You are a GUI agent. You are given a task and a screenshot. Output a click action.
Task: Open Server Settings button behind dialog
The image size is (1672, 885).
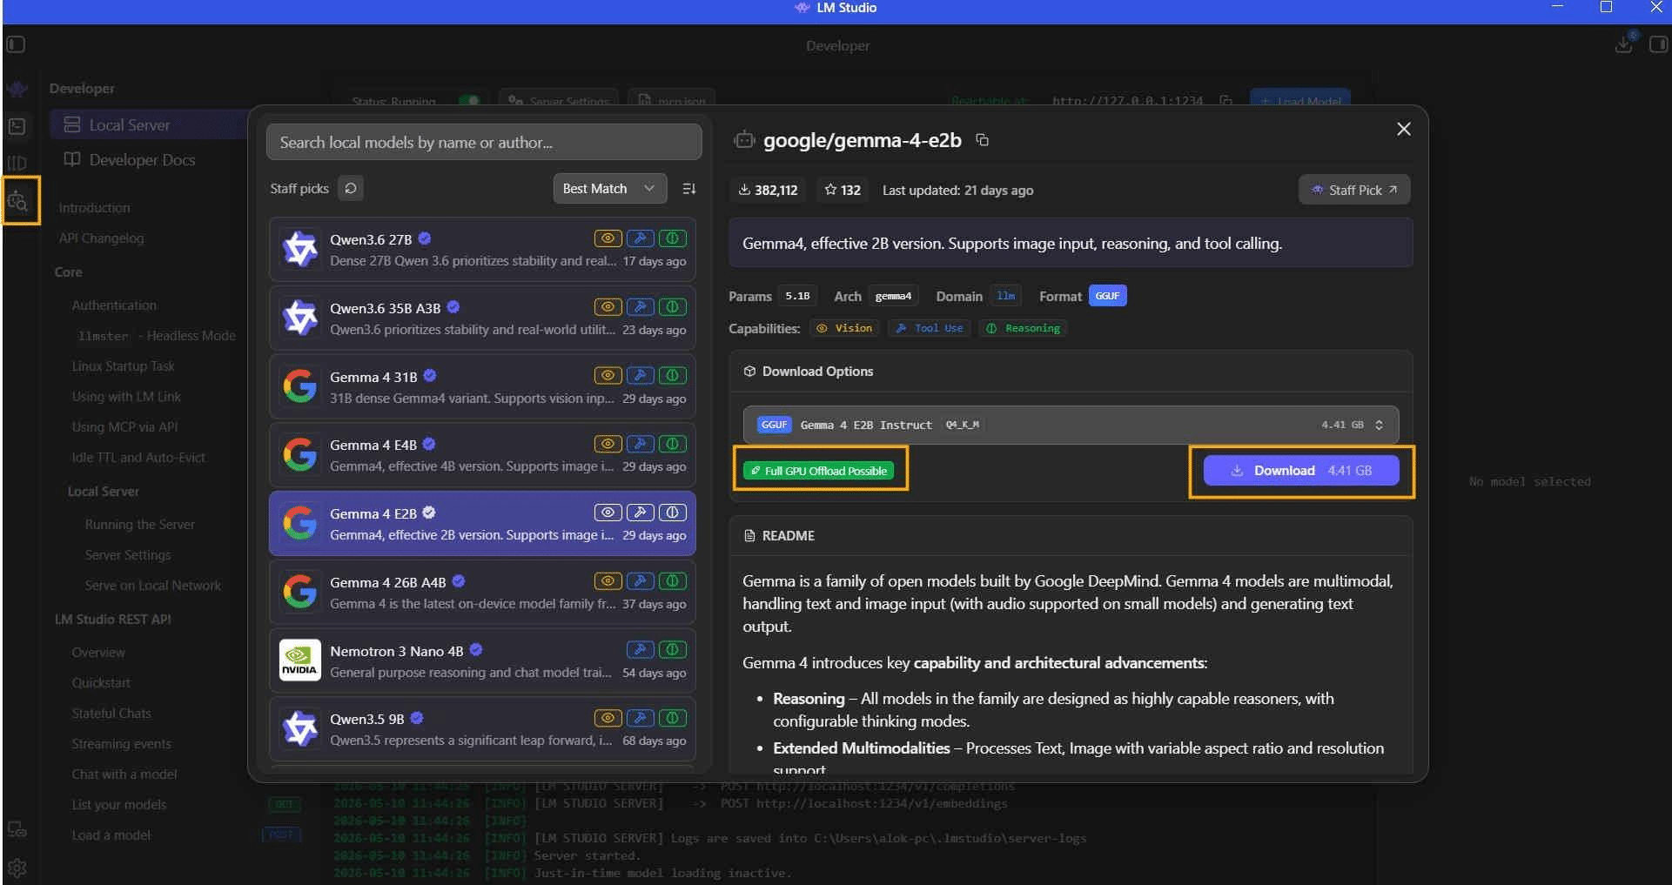[x=559, y=101]
